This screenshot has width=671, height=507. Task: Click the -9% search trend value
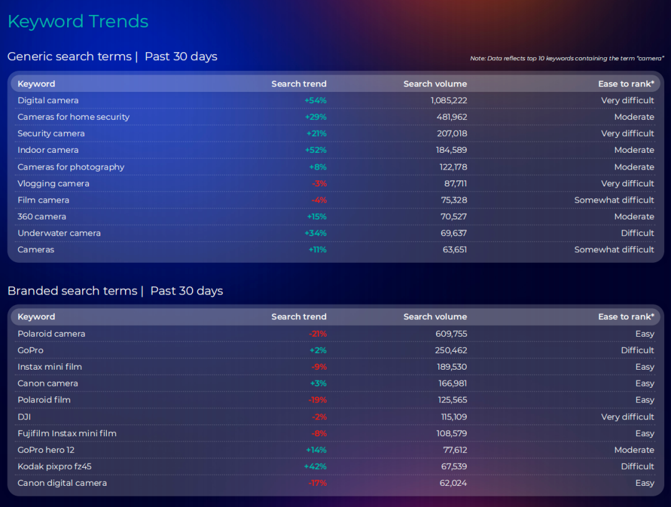coord(319,367)
